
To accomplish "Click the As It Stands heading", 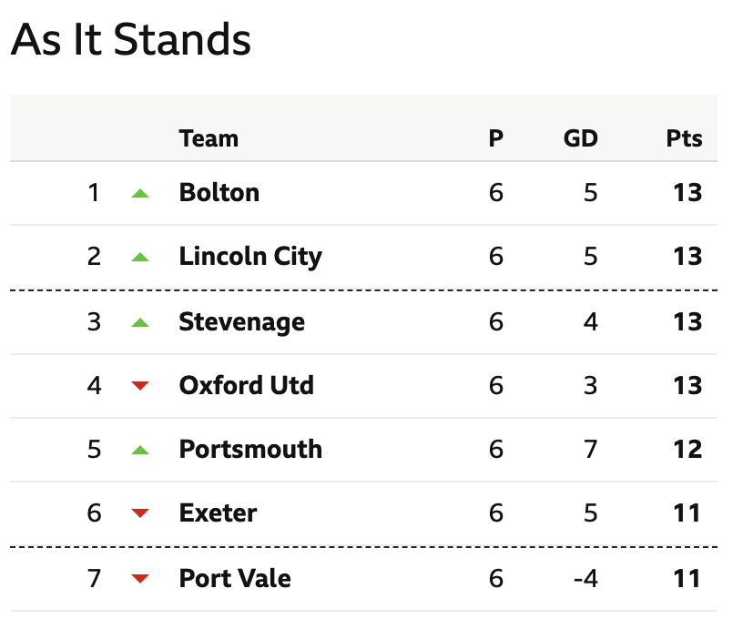I will click(131, 39).
